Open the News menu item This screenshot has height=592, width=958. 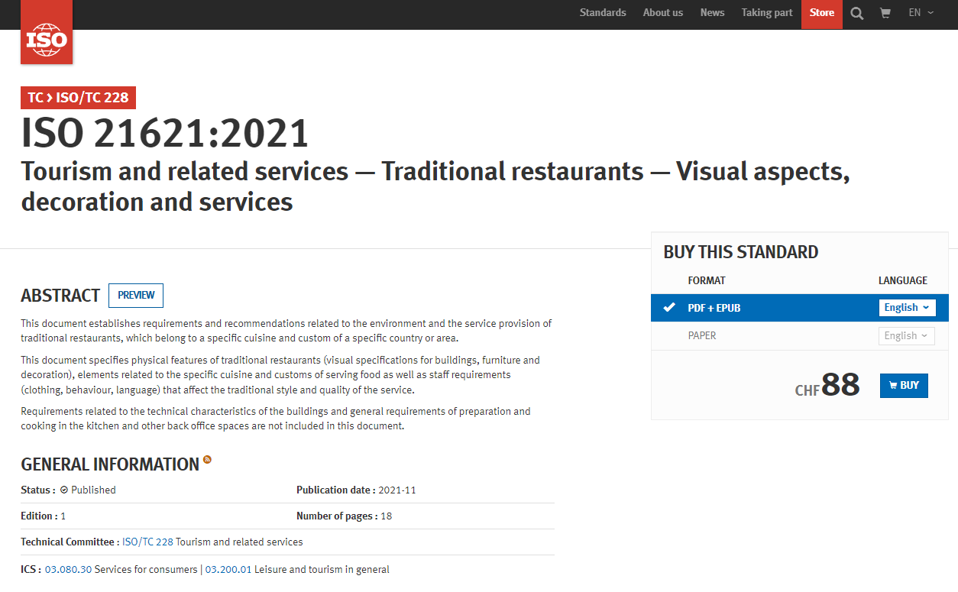coord(712,13)
